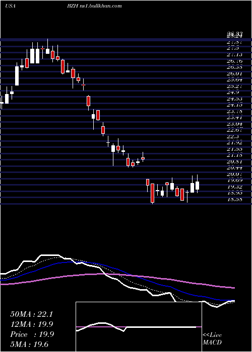252x352 pixels.
Task: Click the 24.53 price axis label
Action: 234,99
